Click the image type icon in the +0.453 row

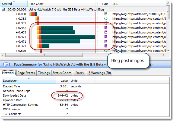click(106, 32)
